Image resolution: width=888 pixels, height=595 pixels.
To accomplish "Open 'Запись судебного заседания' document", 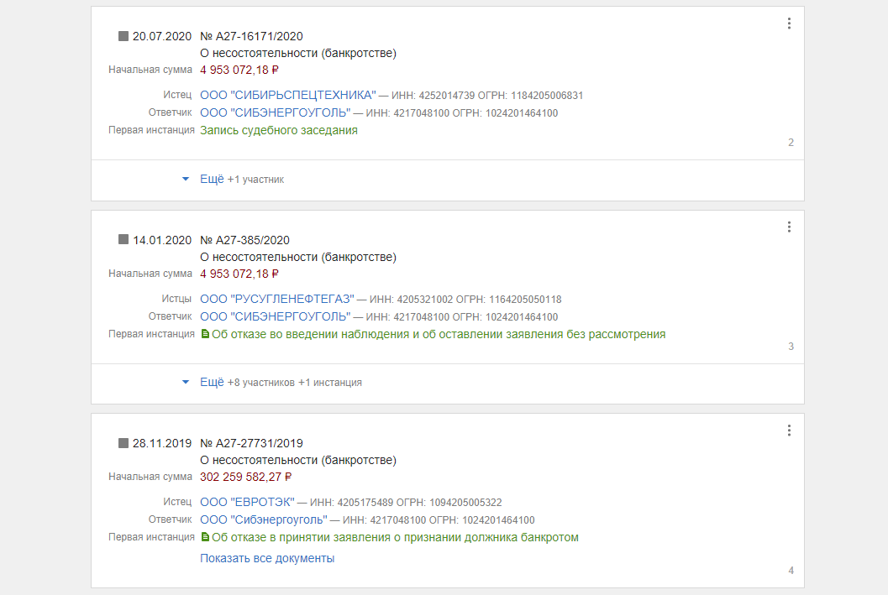I will 278,130.
